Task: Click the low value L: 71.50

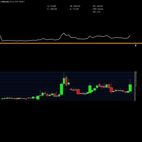Action: click(x=74, y=9)
